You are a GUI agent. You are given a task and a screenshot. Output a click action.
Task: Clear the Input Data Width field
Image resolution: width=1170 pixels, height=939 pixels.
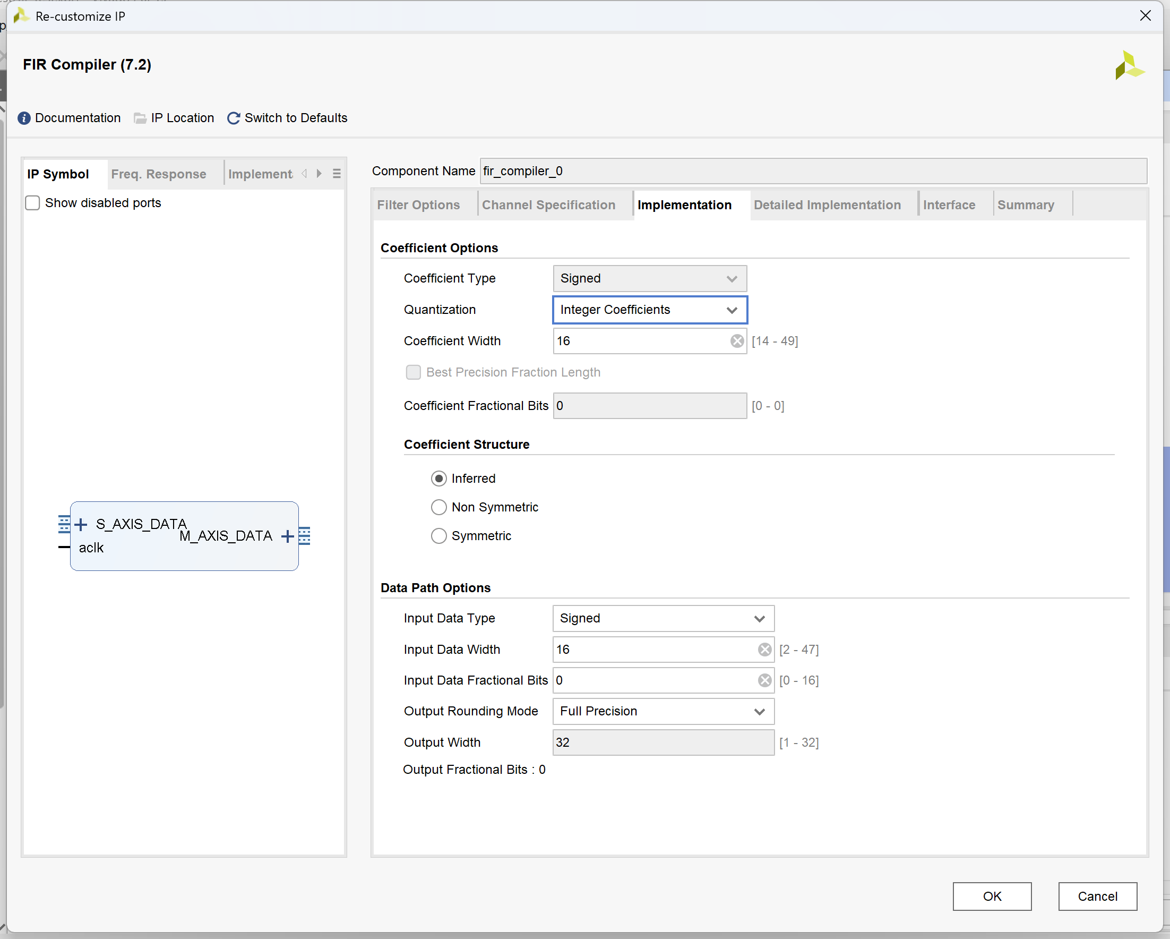click(764, 650)
